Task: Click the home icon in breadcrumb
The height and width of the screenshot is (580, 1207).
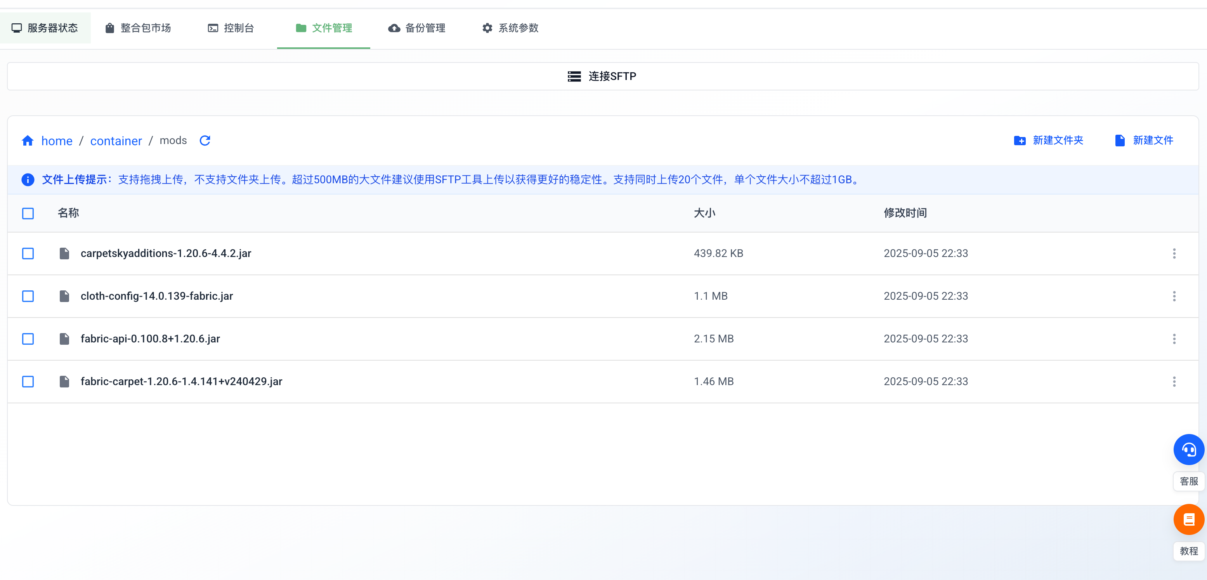Action: 28,141
